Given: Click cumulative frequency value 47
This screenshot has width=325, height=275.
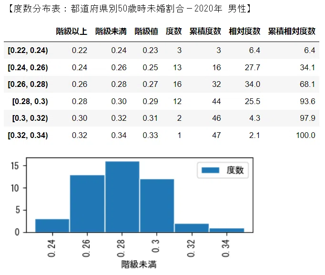Looking at the screenshot, I should pos(216,135).
